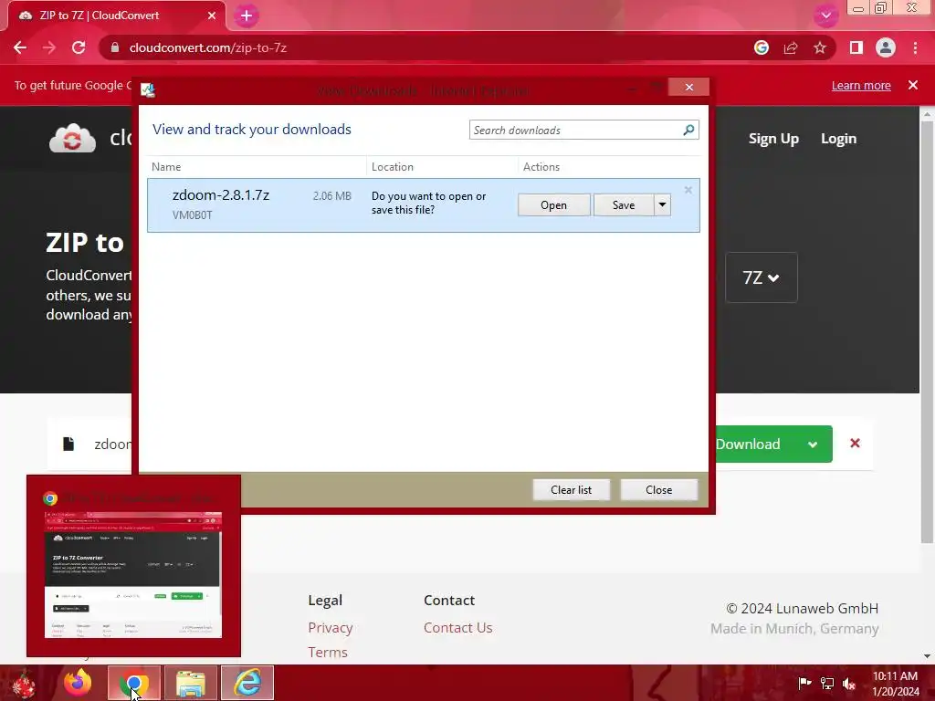Click the Learn more link
The width and height of the screenshot is (935, 701).
pos(861,85)
